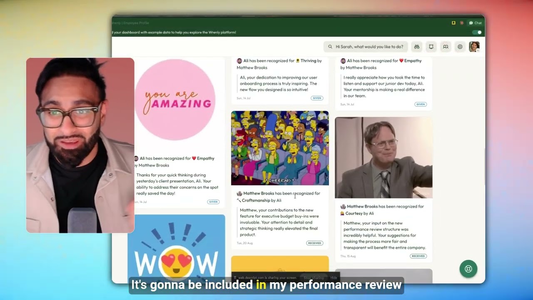Open the people directory icon

click(x=446, y=47)
